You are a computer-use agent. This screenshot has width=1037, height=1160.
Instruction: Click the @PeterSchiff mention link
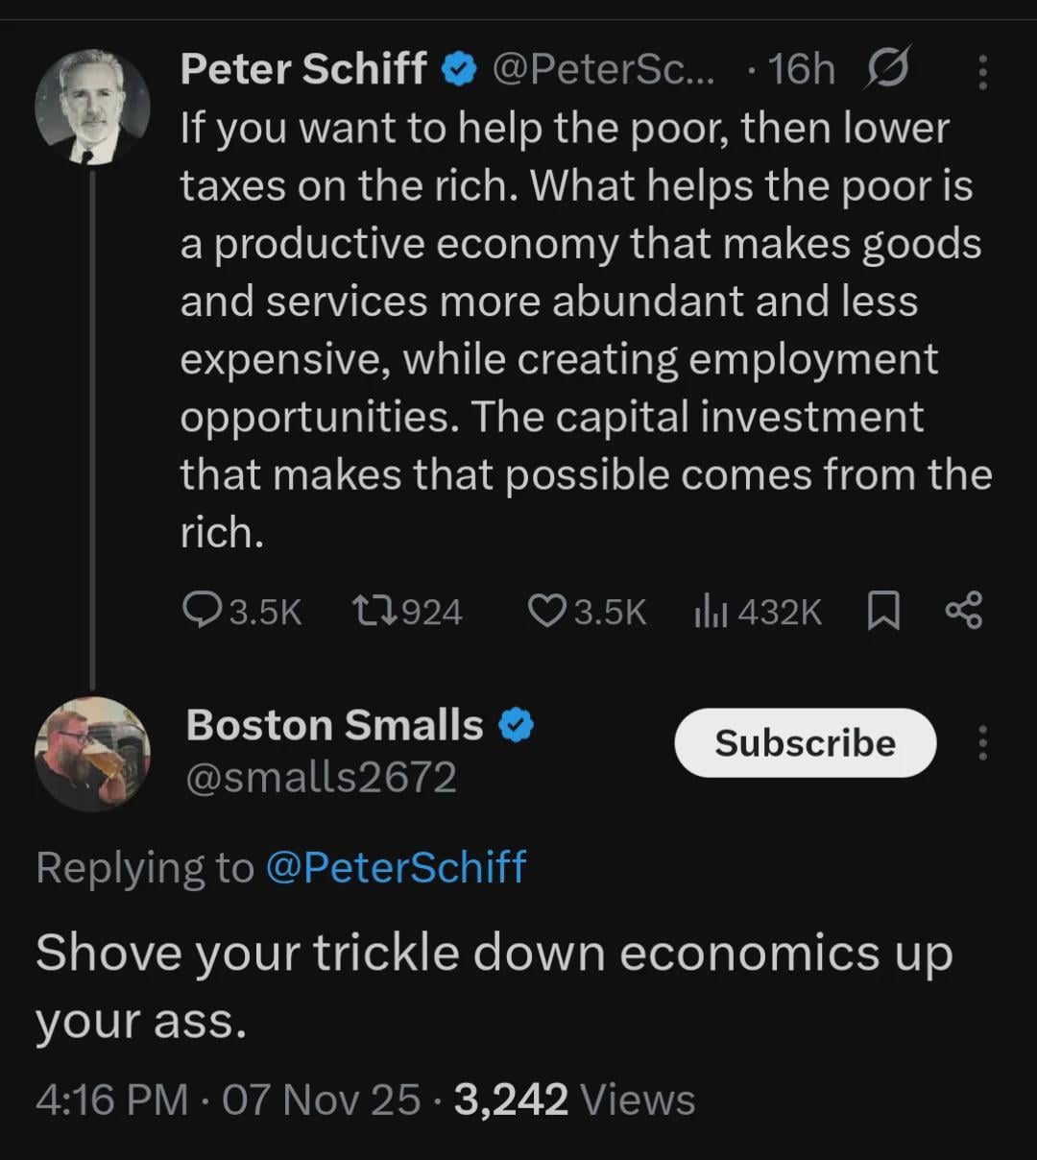click(x=396, y=867)
